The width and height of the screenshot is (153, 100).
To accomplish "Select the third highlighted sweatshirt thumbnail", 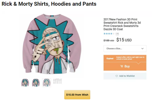I will [47, 83].
